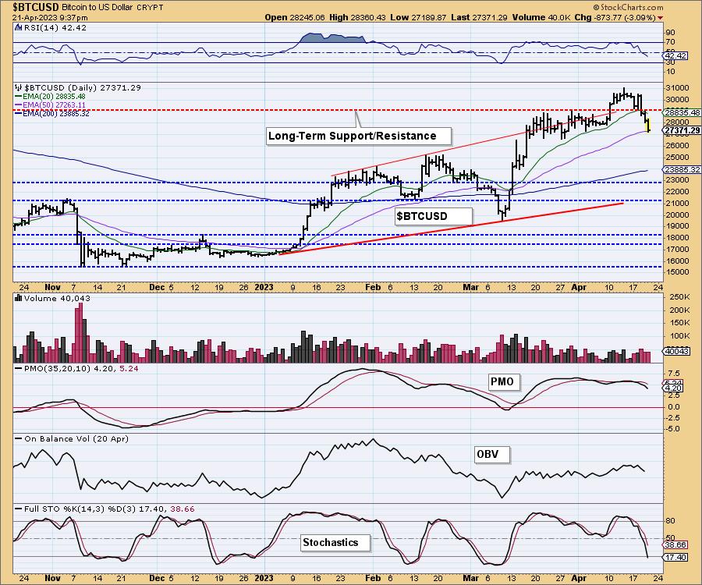Image resolution: width=702 pixels, height=585 pixels.
Task: Click 'Apr' on the bottom date axis
Action: point(579,578)
